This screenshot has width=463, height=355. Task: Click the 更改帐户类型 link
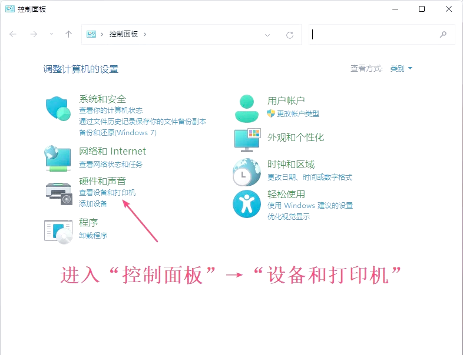298,113
